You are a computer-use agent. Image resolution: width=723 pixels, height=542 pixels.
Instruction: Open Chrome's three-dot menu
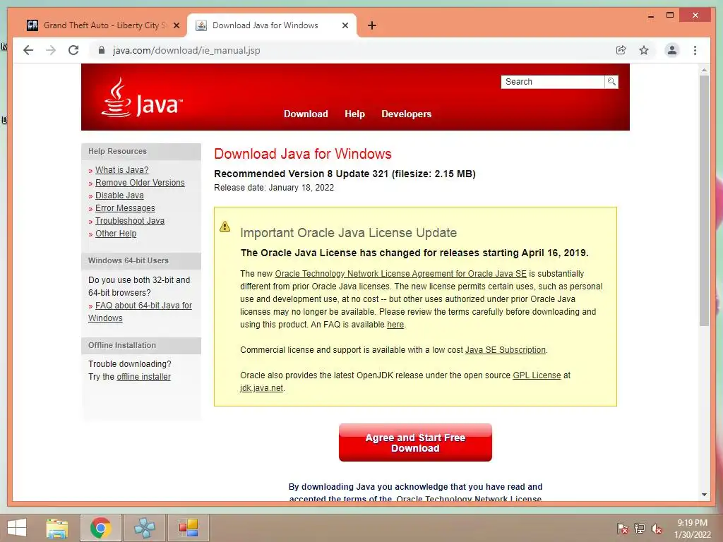(x=695, y=50)
